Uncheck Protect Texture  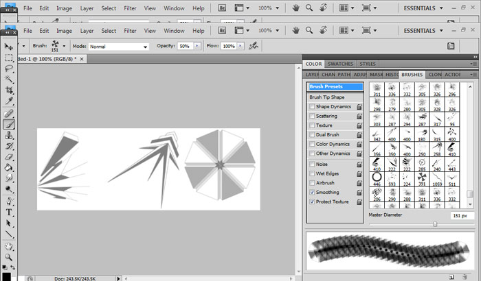tap(312, 201)
